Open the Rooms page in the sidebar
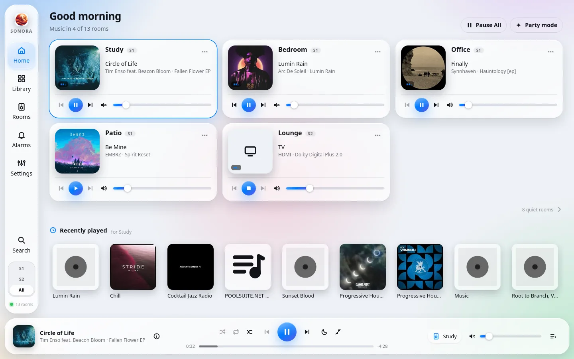This screenshot has width=574, height=359. (x=22, y=111)
